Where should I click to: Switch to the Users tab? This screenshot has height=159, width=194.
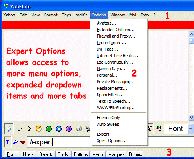tap(28, 154)
